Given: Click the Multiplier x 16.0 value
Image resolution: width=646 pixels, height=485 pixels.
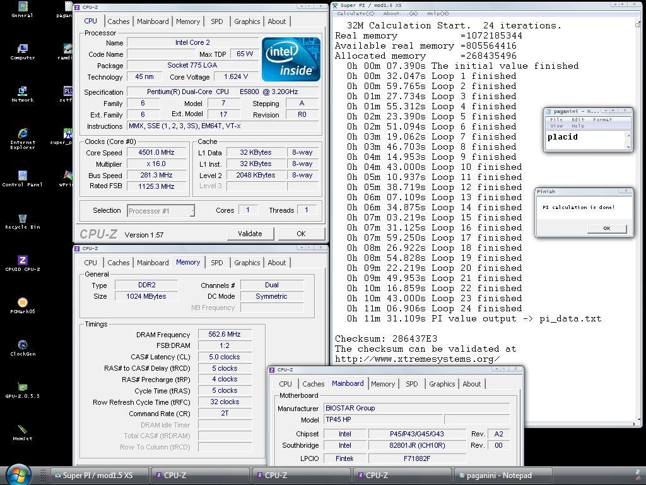Looking at the screenshot, I should pos(156,164).
